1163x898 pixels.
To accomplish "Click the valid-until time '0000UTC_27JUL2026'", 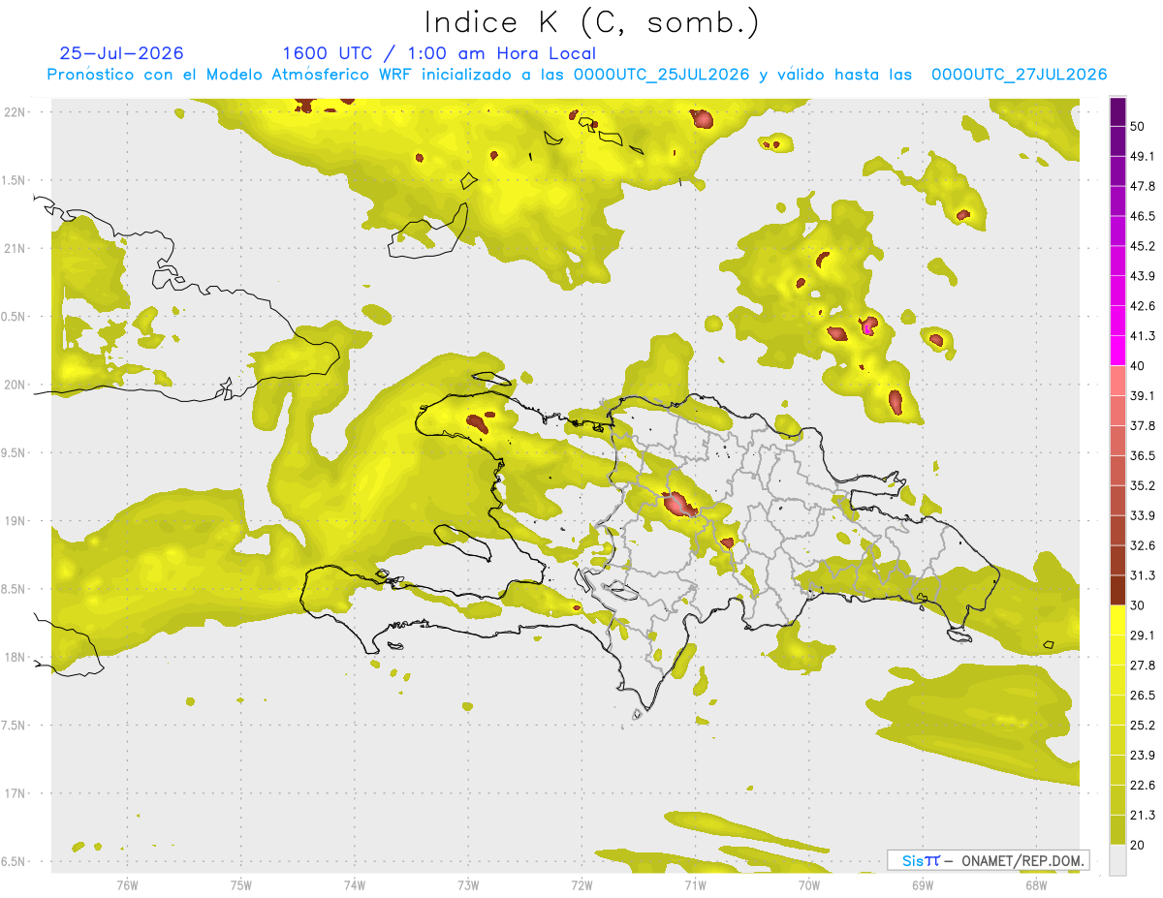I will (x=1019, y=75).
